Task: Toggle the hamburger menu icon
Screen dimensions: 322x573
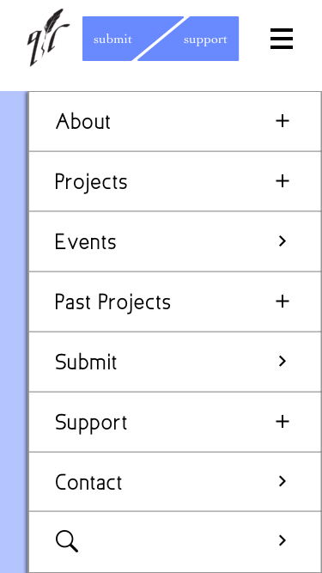Action: pyautogui.click(x=282, y=39)
